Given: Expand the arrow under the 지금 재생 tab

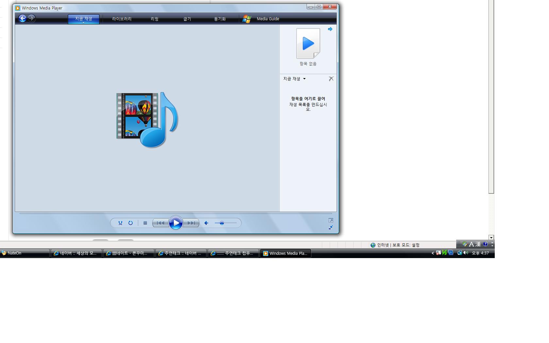Looking at the screenshot, I should pos(84,23).
